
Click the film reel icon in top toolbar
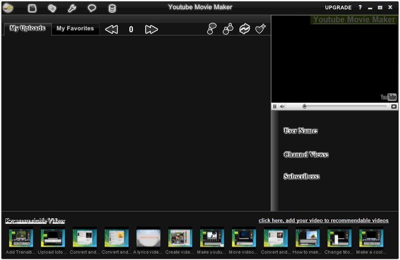(52, 8)
